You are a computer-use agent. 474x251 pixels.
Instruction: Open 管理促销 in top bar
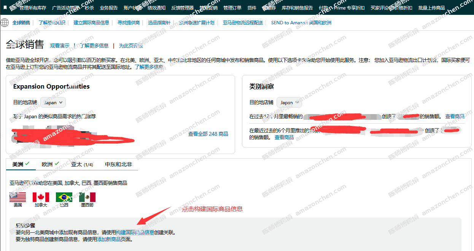pyautogui.click(x=208, y=8)
